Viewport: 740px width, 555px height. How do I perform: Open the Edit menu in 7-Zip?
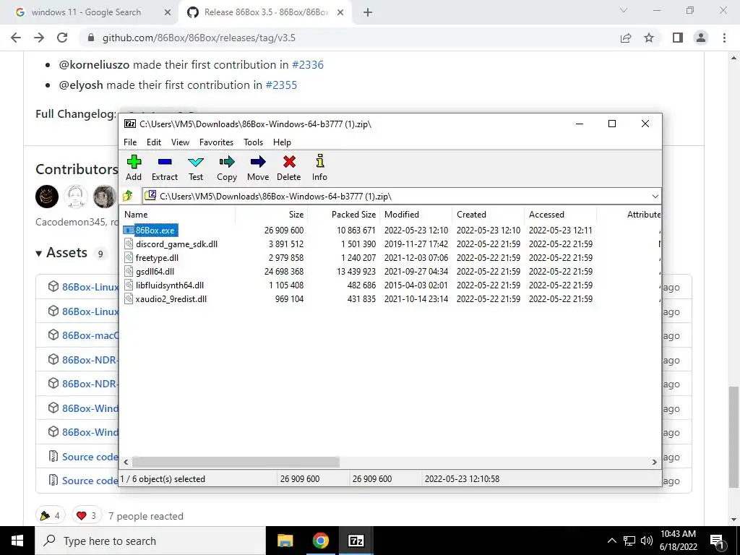pos(154,142)
